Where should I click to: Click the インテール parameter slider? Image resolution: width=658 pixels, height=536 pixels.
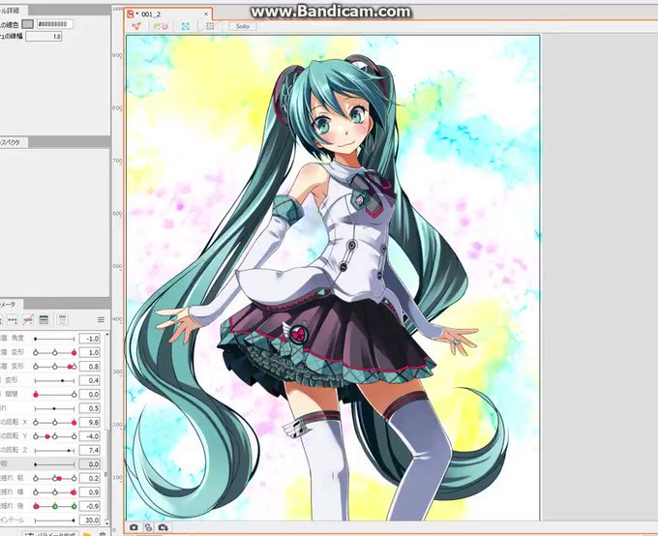click(54, 521)
